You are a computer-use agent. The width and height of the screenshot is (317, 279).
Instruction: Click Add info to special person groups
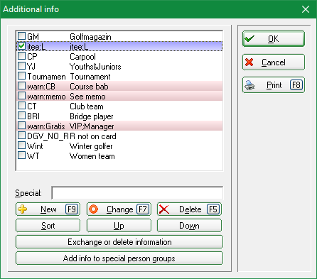point(119,258)
